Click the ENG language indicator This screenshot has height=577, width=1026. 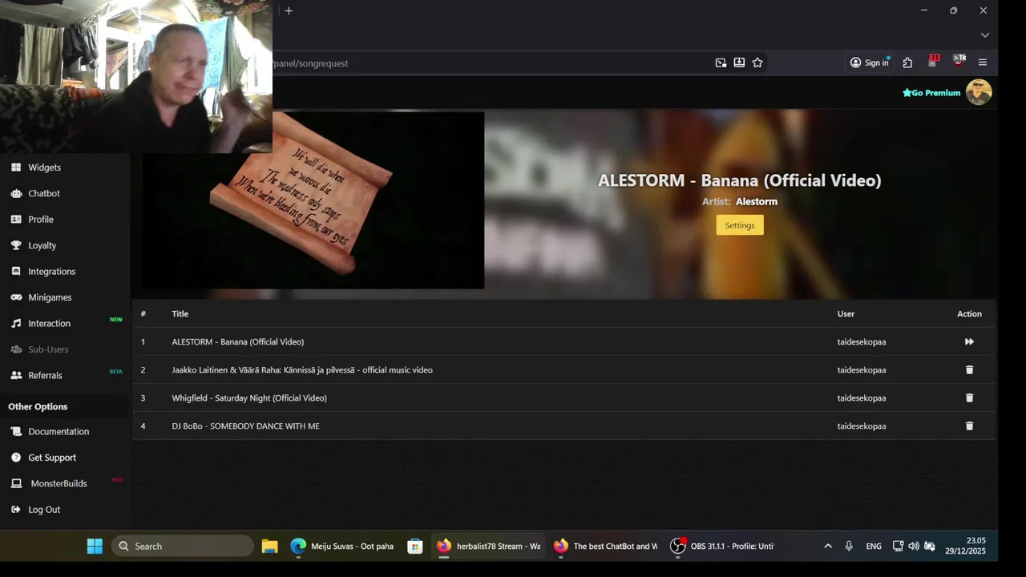(874, 546)
